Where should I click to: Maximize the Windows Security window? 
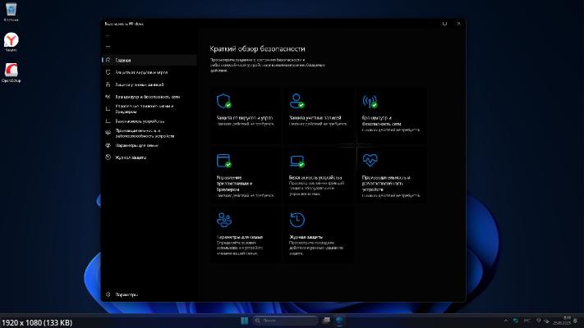tap(444, 24)
